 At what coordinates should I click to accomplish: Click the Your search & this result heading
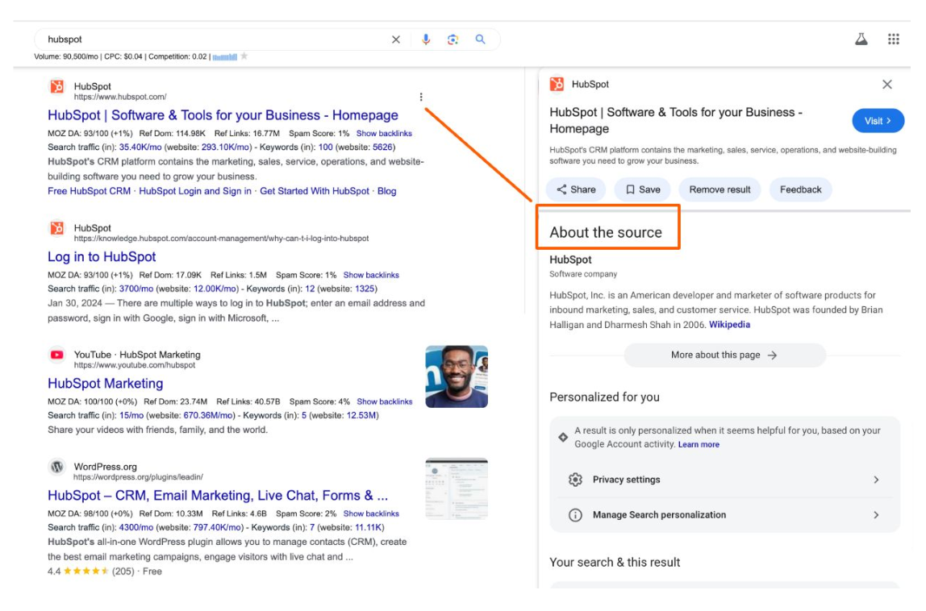(615, 562)
